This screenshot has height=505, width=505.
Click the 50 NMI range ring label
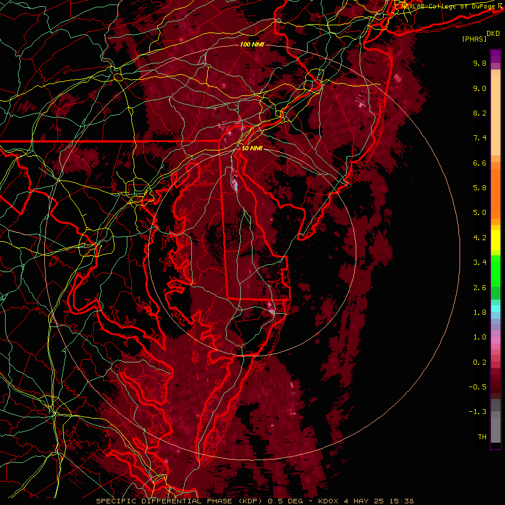(x=252, y=149)
